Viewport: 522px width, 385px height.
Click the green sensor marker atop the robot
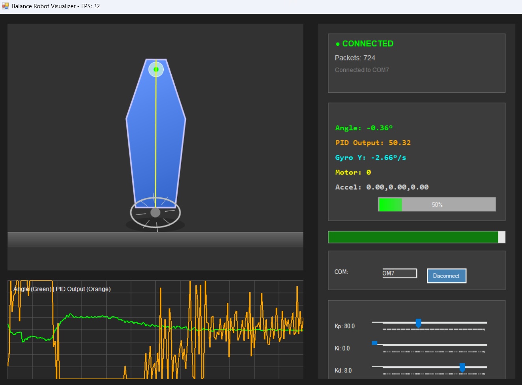click(156, 69)
